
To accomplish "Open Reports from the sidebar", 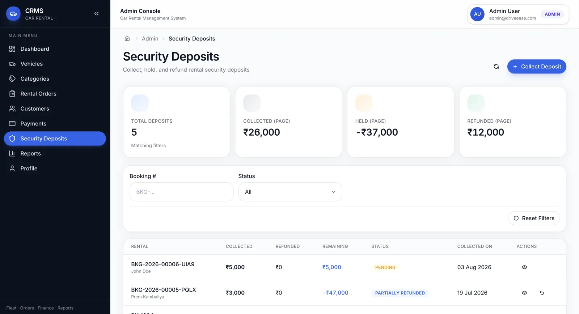I will pos(55,153).
